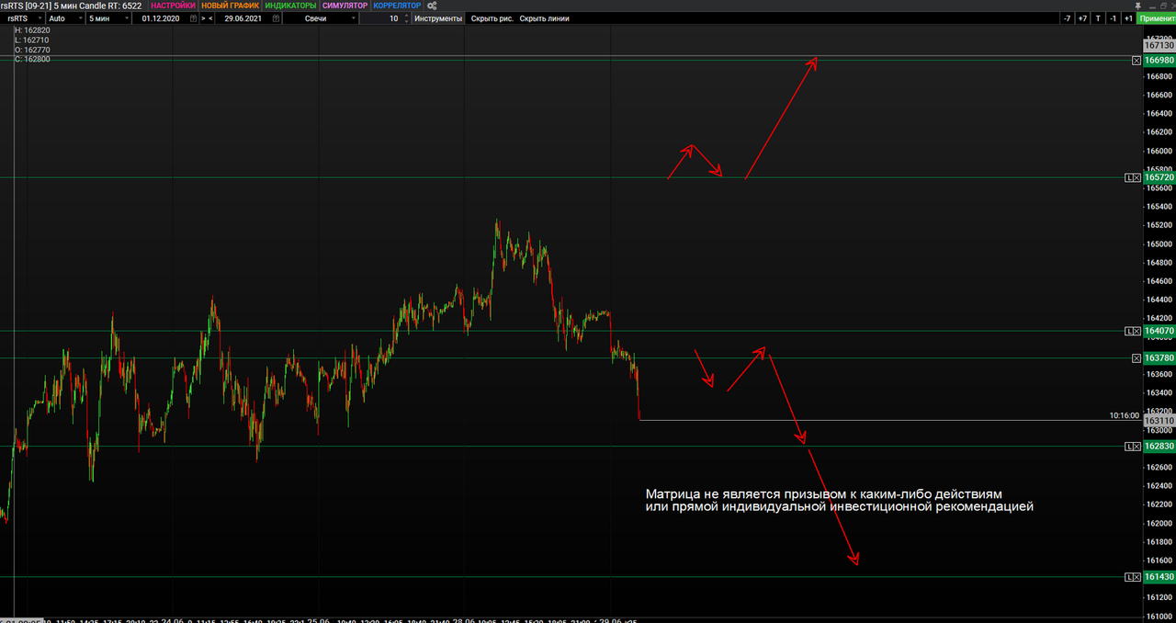Click the green Применить button

1156,18
